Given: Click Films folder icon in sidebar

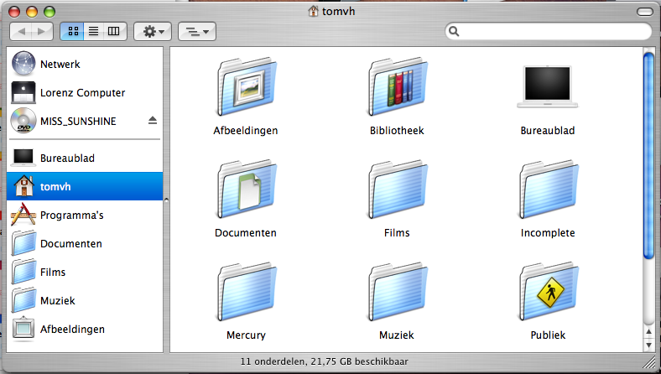Looking at the screenshot, I should click(23, 272).
